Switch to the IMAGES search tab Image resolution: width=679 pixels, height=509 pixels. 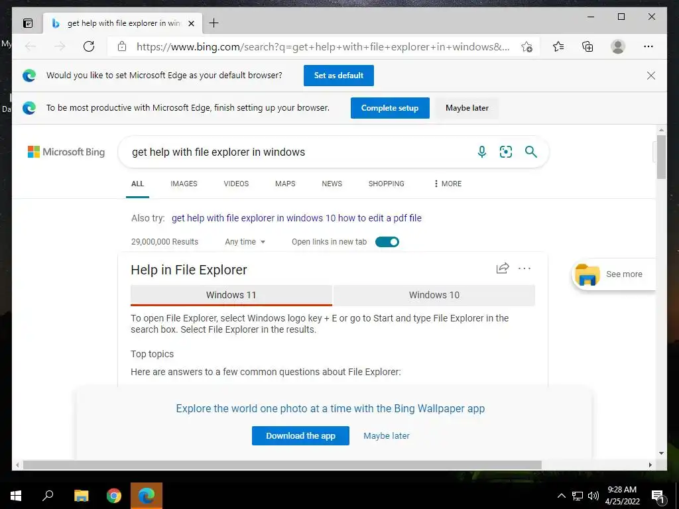point(184,184)
